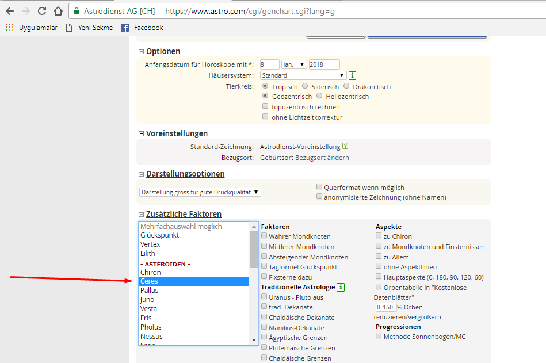546x363 pixels.
Task: Check Querformat wenn möglich
Action: click(319, 186)
